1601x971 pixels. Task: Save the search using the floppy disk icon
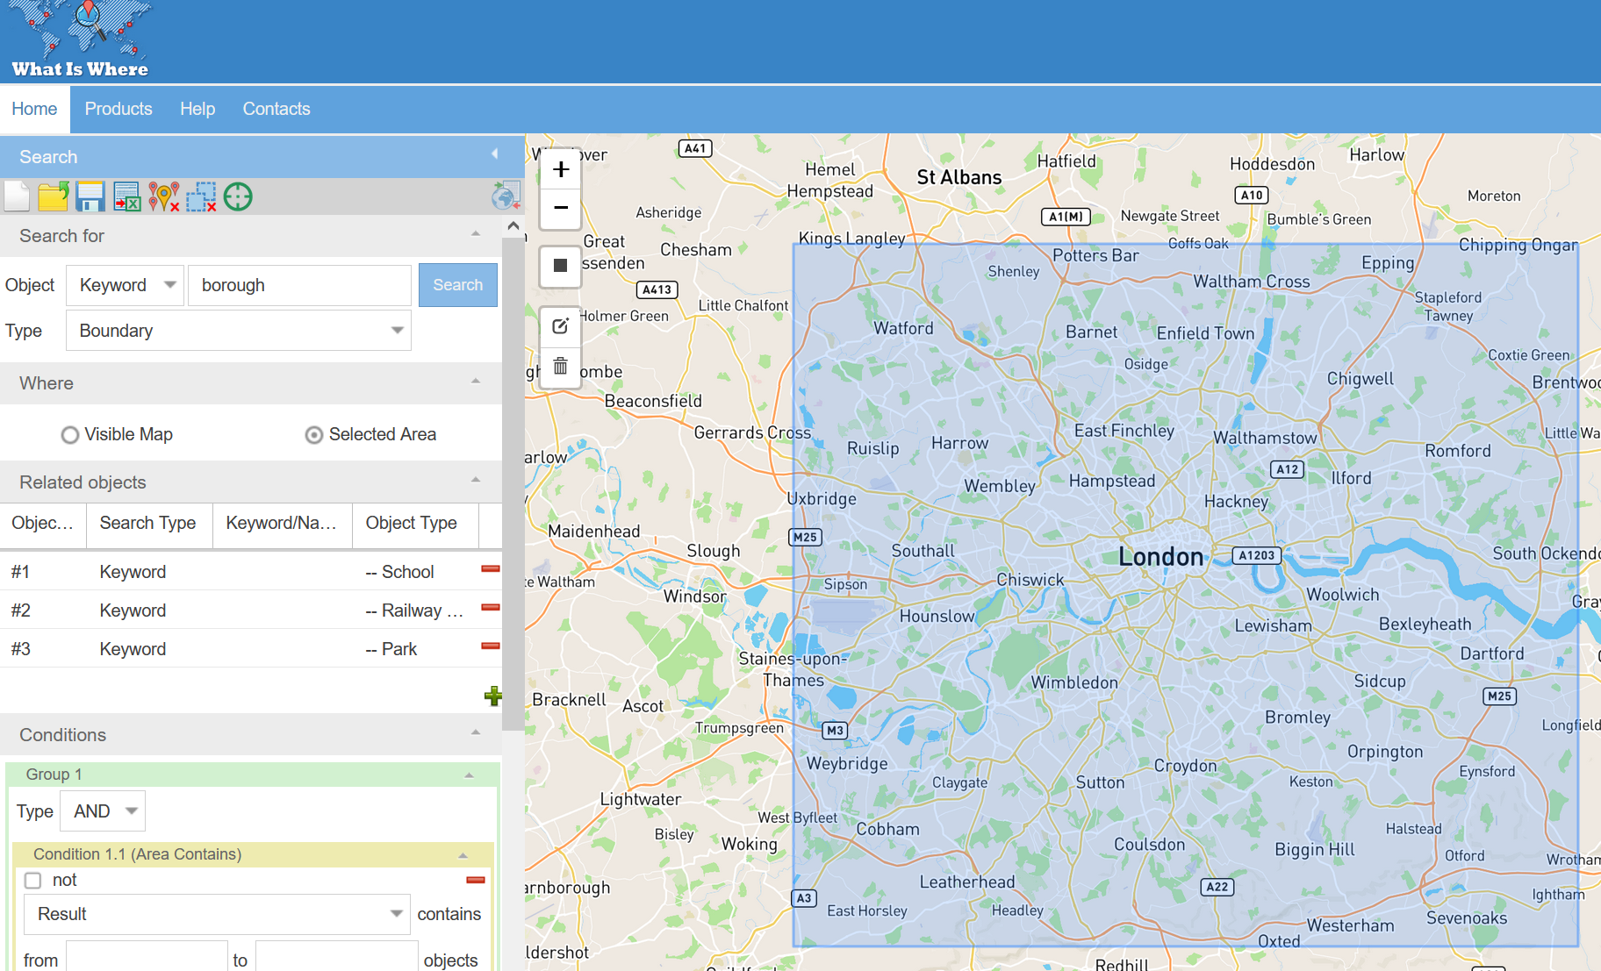(90, 196)
